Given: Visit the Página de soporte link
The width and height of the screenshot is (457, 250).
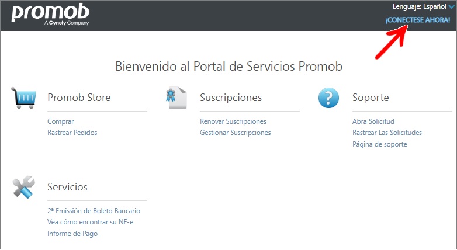Looking at the screenshot, I should point(379,144).
